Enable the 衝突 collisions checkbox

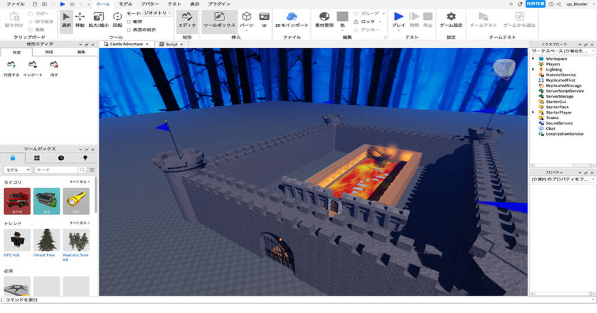point(129,22)
